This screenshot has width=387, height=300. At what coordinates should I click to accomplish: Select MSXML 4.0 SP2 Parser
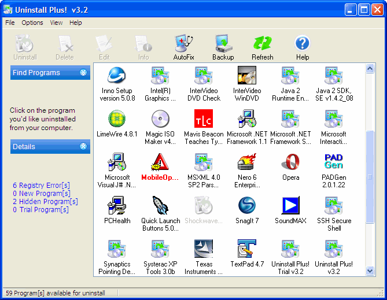click(x=204, y=171)
